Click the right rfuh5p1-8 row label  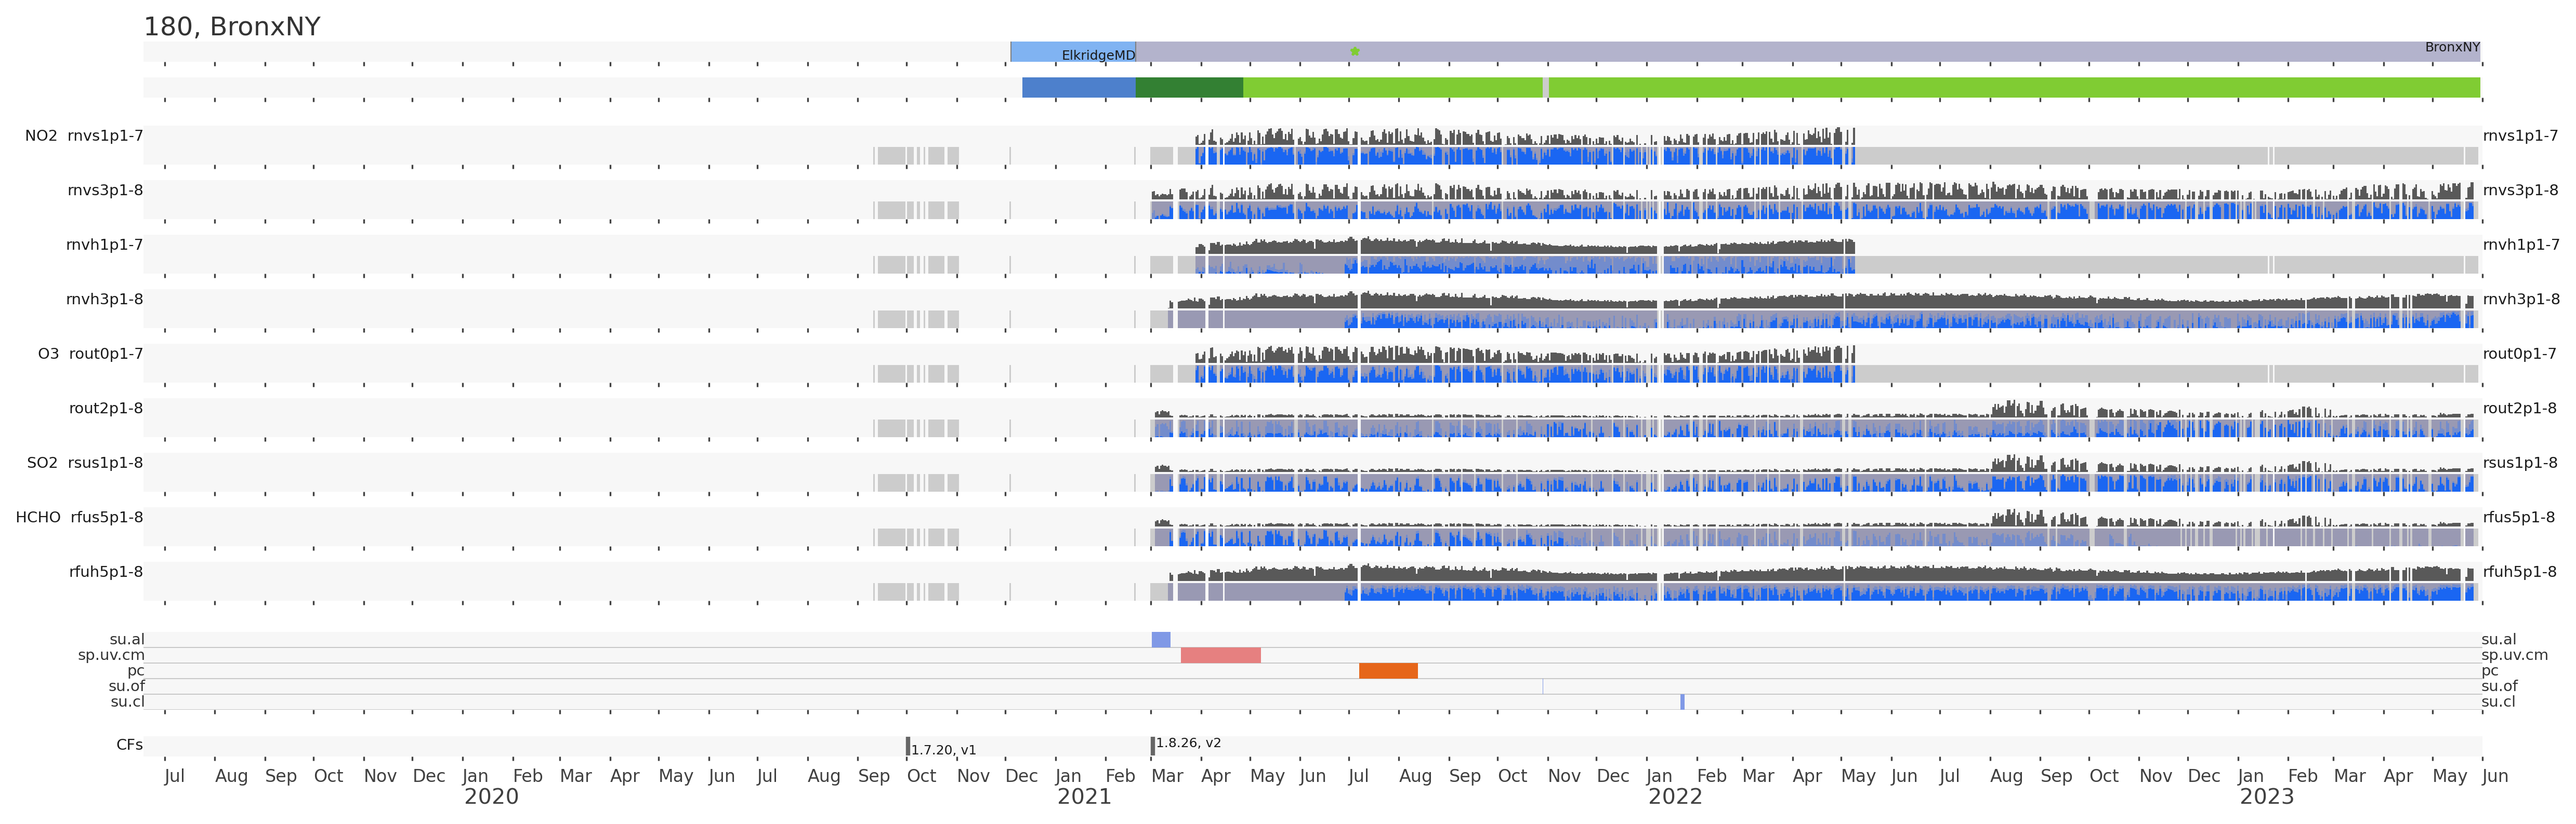pyautogui.click(x=2520, y=572)
